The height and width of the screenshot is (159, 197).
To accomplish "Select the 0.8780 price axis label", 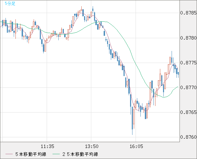I will pyautogui.click(x=188, y=38).
